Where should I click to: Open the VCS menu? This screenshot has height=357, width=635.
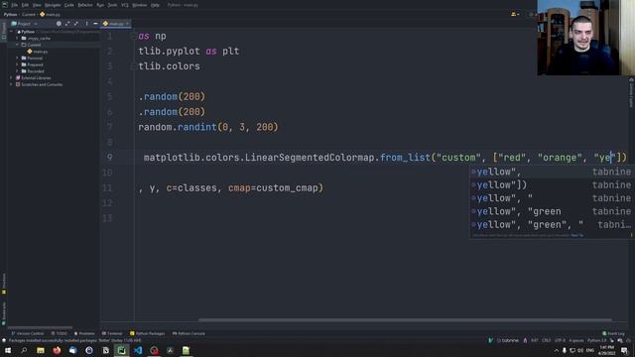[x=125, y=5]
